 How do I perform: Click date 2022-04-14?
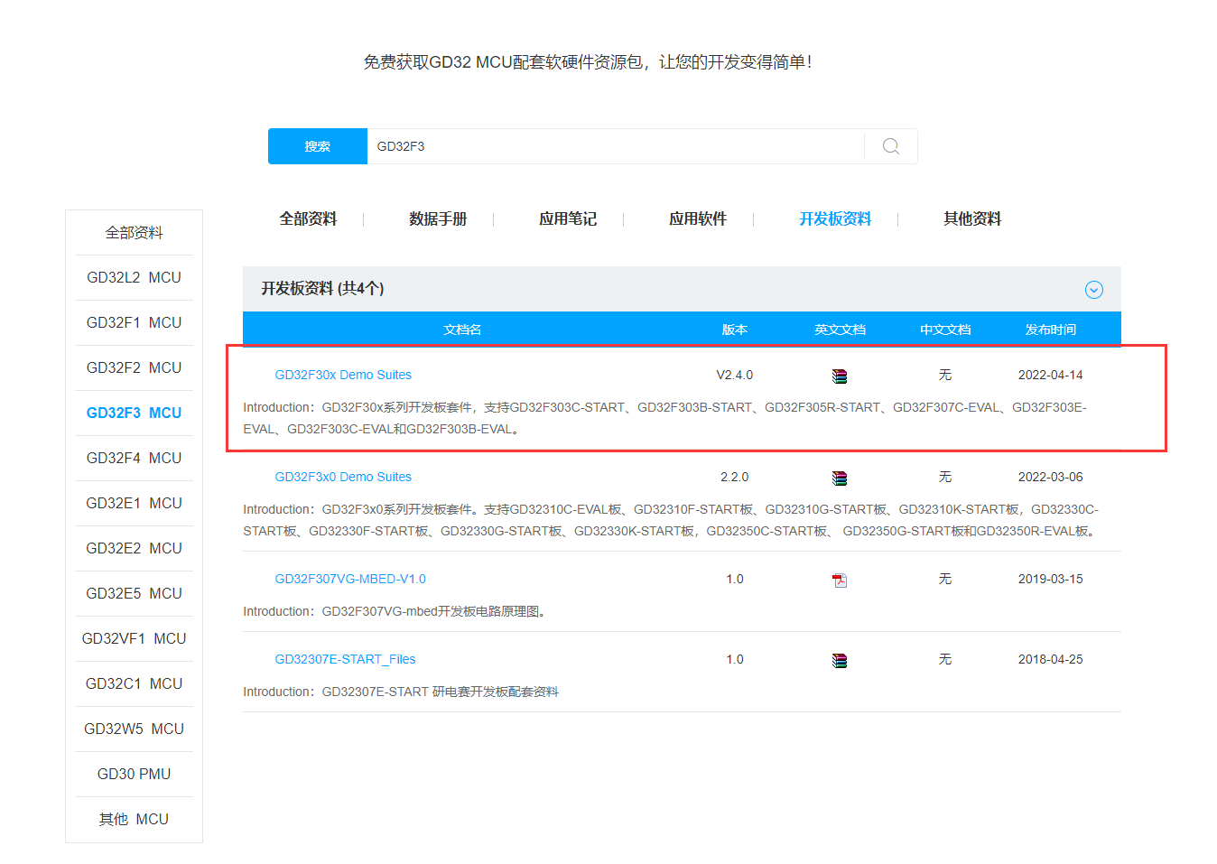(1051, 375)
